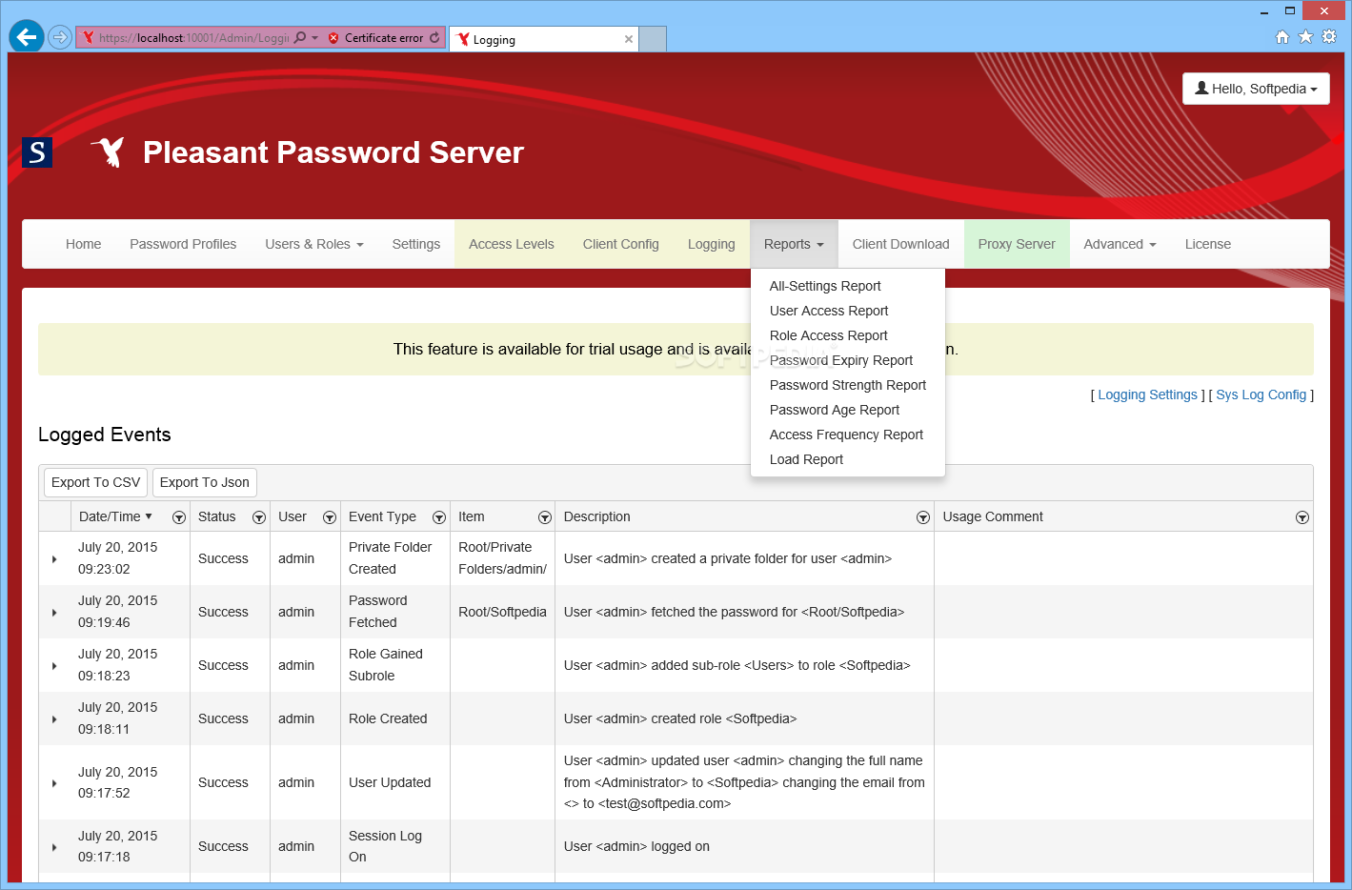Open filter for Event Type column
This screenshot has height=890, width=1352.
tap(438, 517)
